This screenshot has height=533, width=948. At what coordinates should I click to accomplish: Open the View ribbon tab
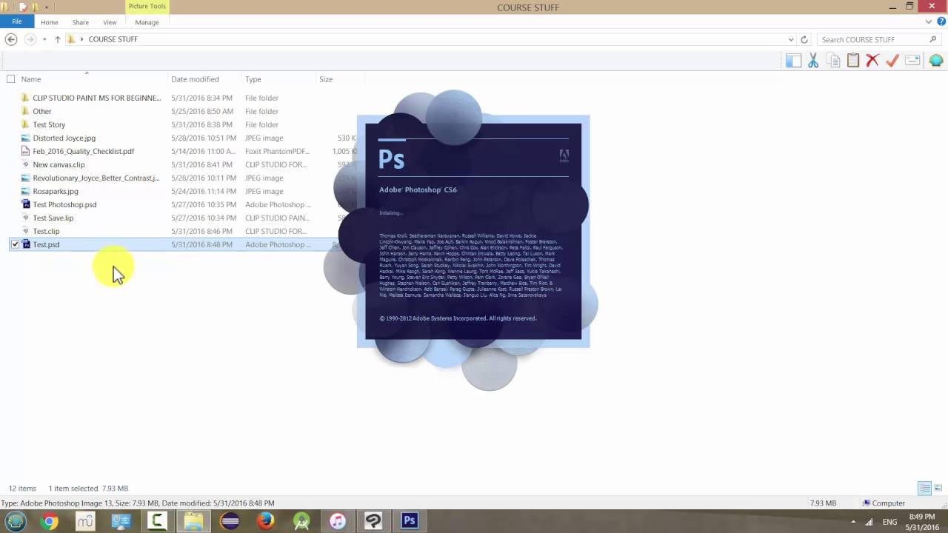(110, 22)
